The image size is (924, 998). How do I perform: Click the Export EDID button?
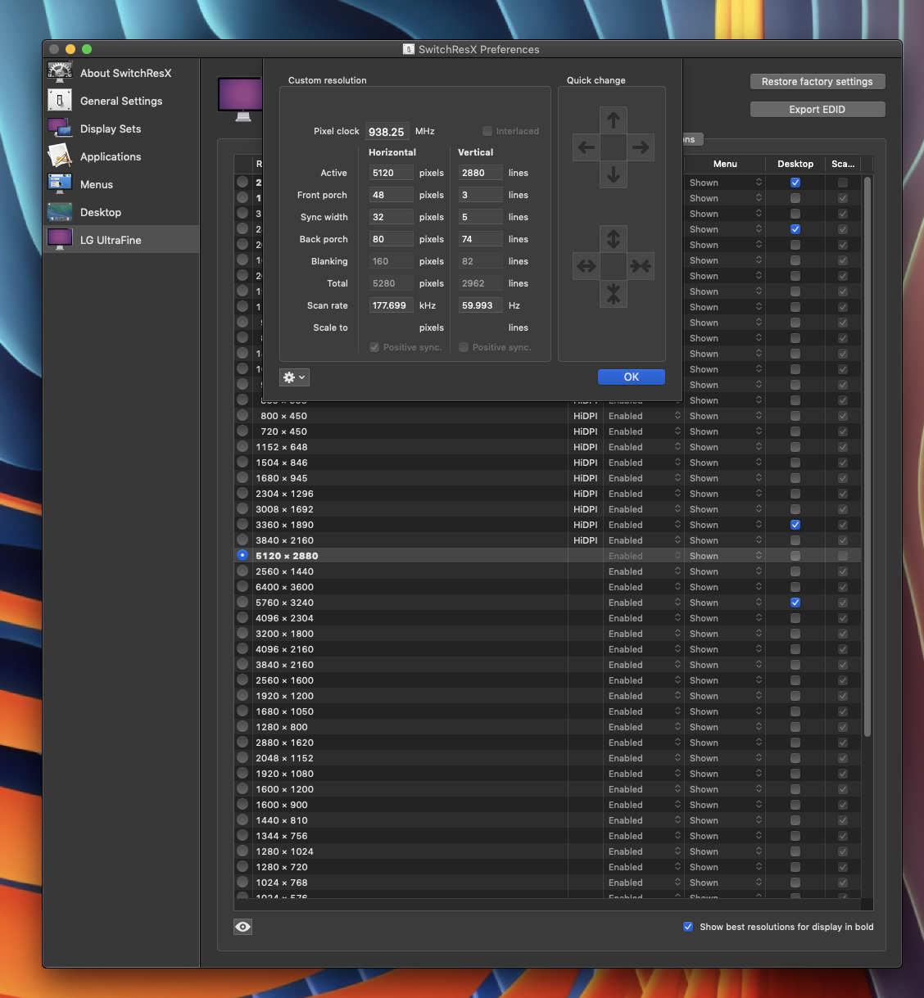(x=818, y=110)
